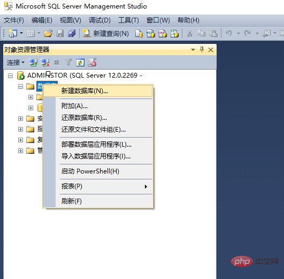Click 新建查询(N) button
This screenshot has height=279, width=284.
105,33
